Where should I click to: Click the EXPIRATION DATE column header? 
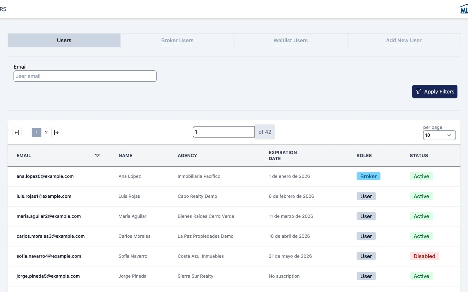pyautogui.click(x=283, y=156)
